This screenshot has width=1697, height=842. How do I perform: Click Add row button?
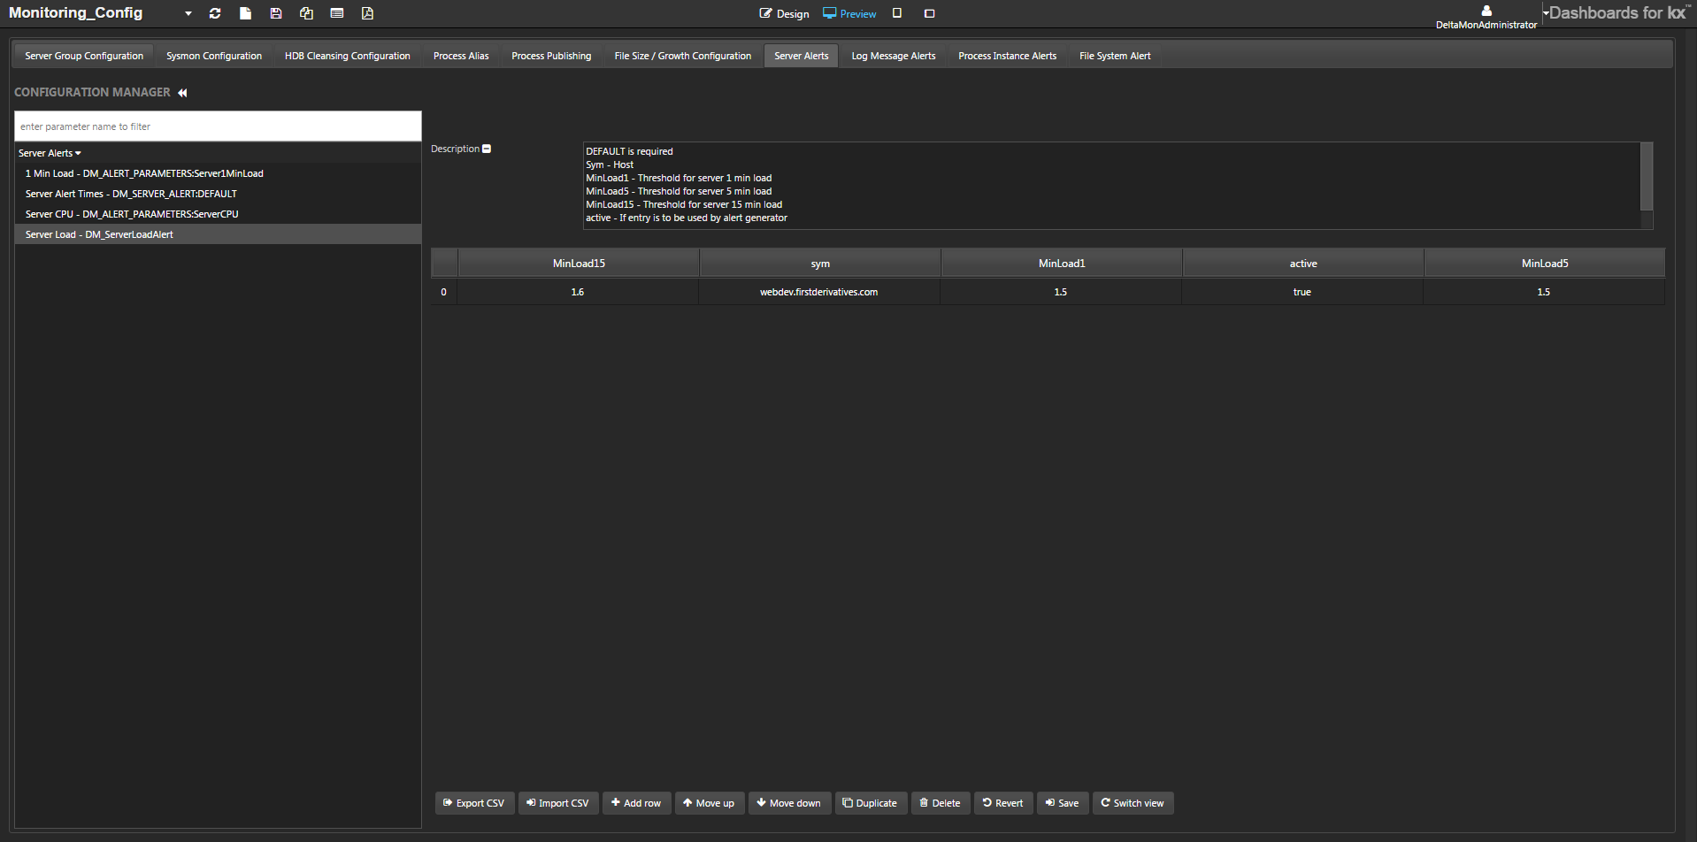636,803
